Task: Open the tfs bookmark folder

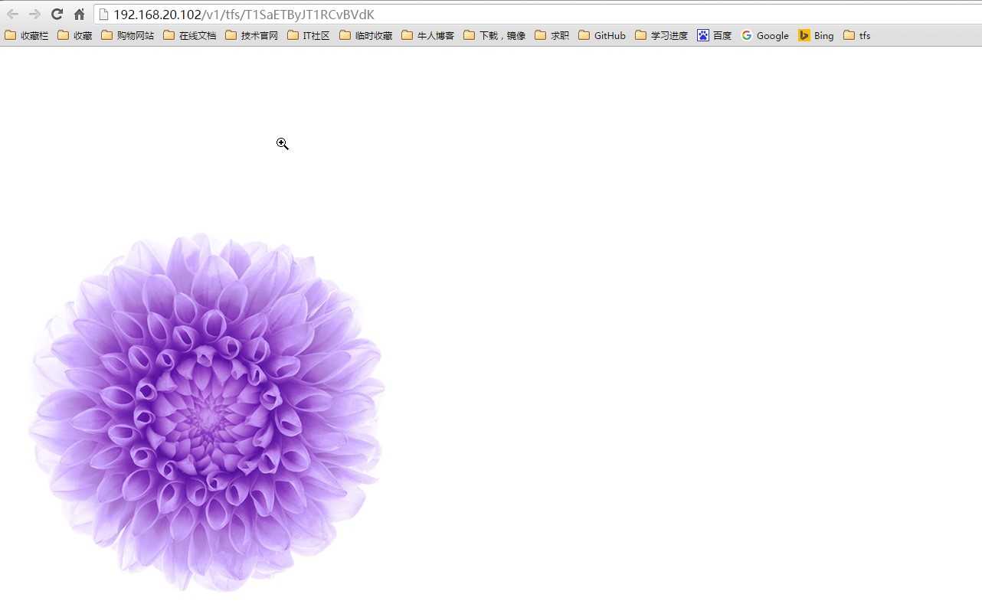Action: 857,35
